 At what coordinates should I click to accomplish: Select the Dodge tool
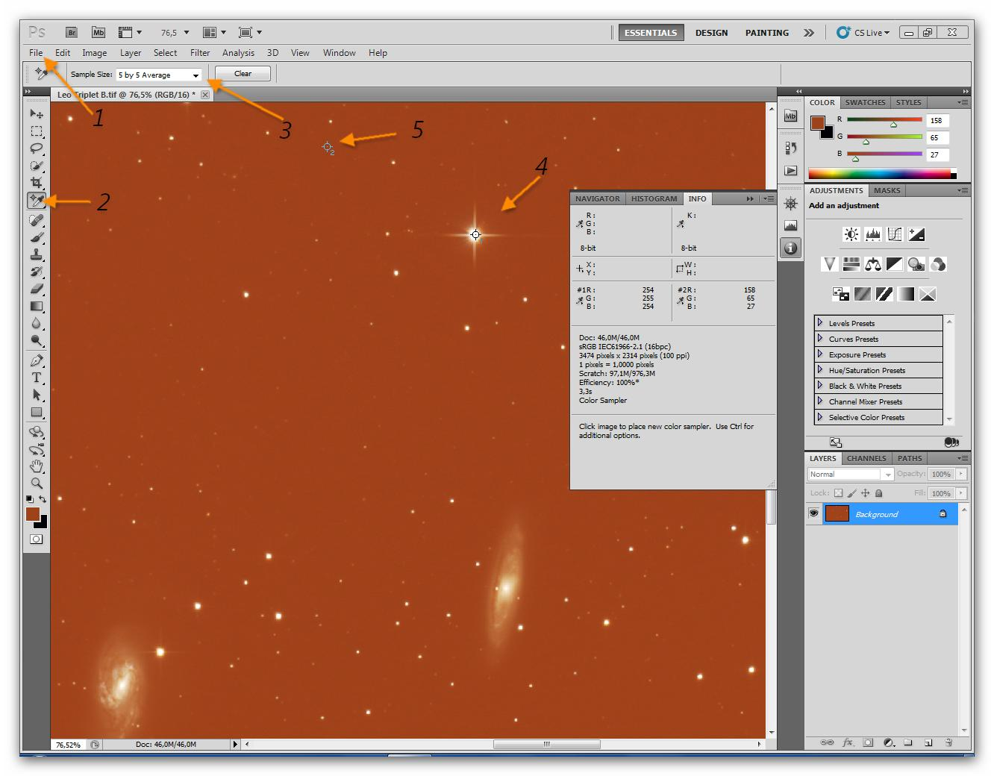tap(36, 340)
